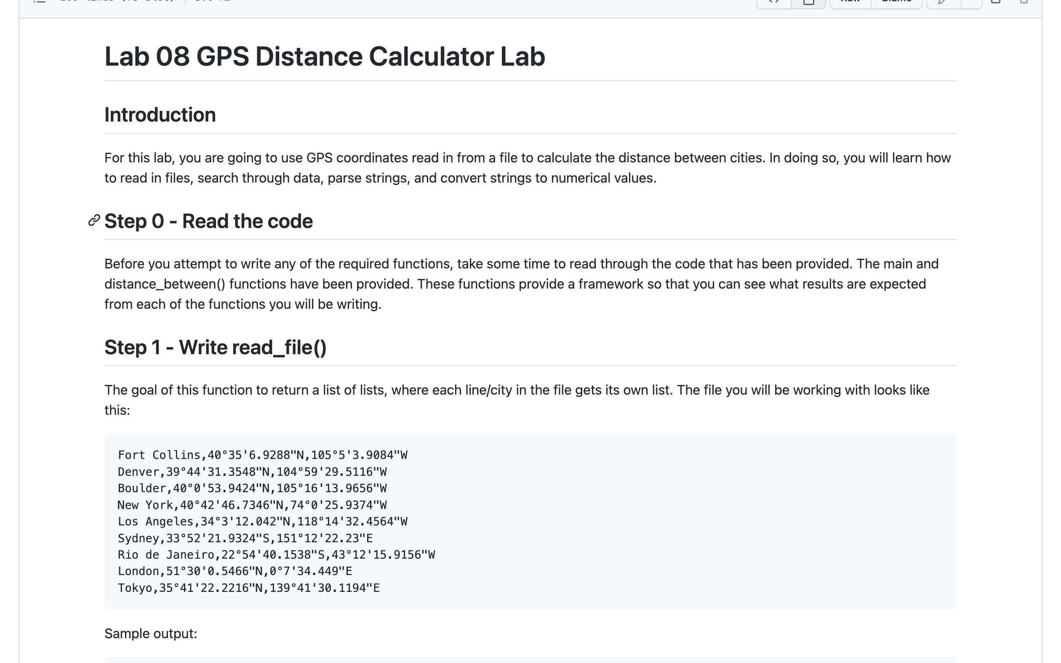Copy raw file contents icon
Image resolution: width=1061 pixels, height=663 pixels.
[996, 2]
